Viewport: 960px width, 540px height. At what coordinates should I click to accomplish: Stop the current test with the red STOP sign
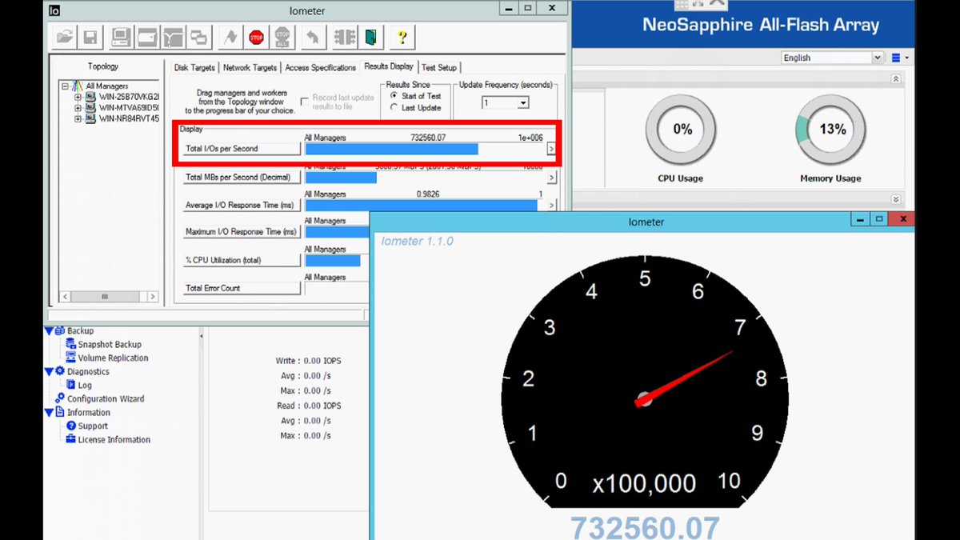(x=256, y=37)
